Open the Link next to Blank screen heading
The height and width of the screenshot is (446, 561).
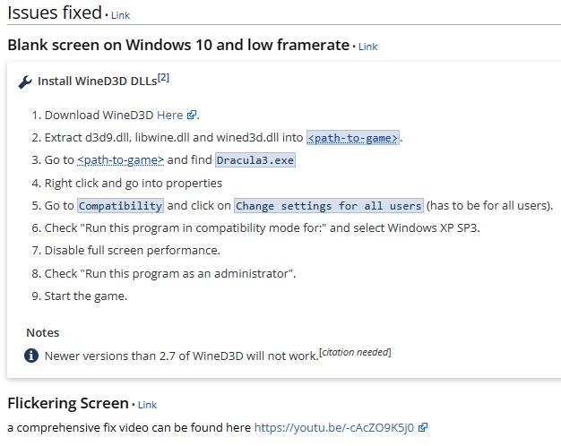(x=367, y=47)
